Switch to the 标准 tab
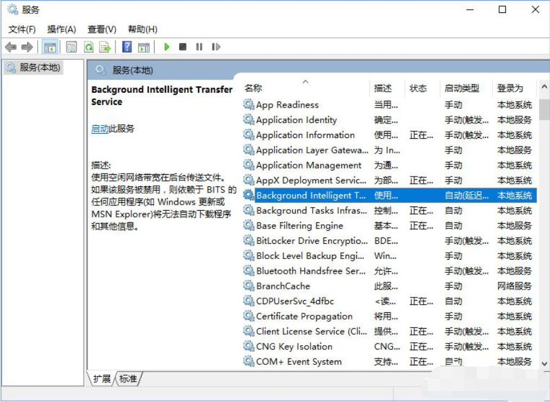The width and height of the screenshot is (550, 402). [x=128, y=379]
